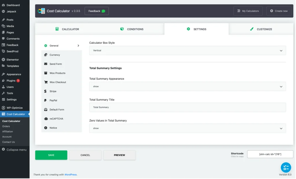Click the Appearance brush icon

click(3, 74)
